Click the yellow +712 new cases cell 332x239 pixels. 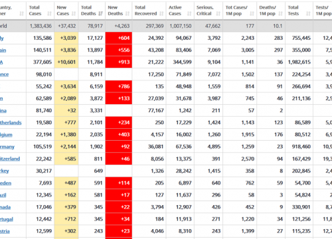pyautogui.click(x=66, y=219)
